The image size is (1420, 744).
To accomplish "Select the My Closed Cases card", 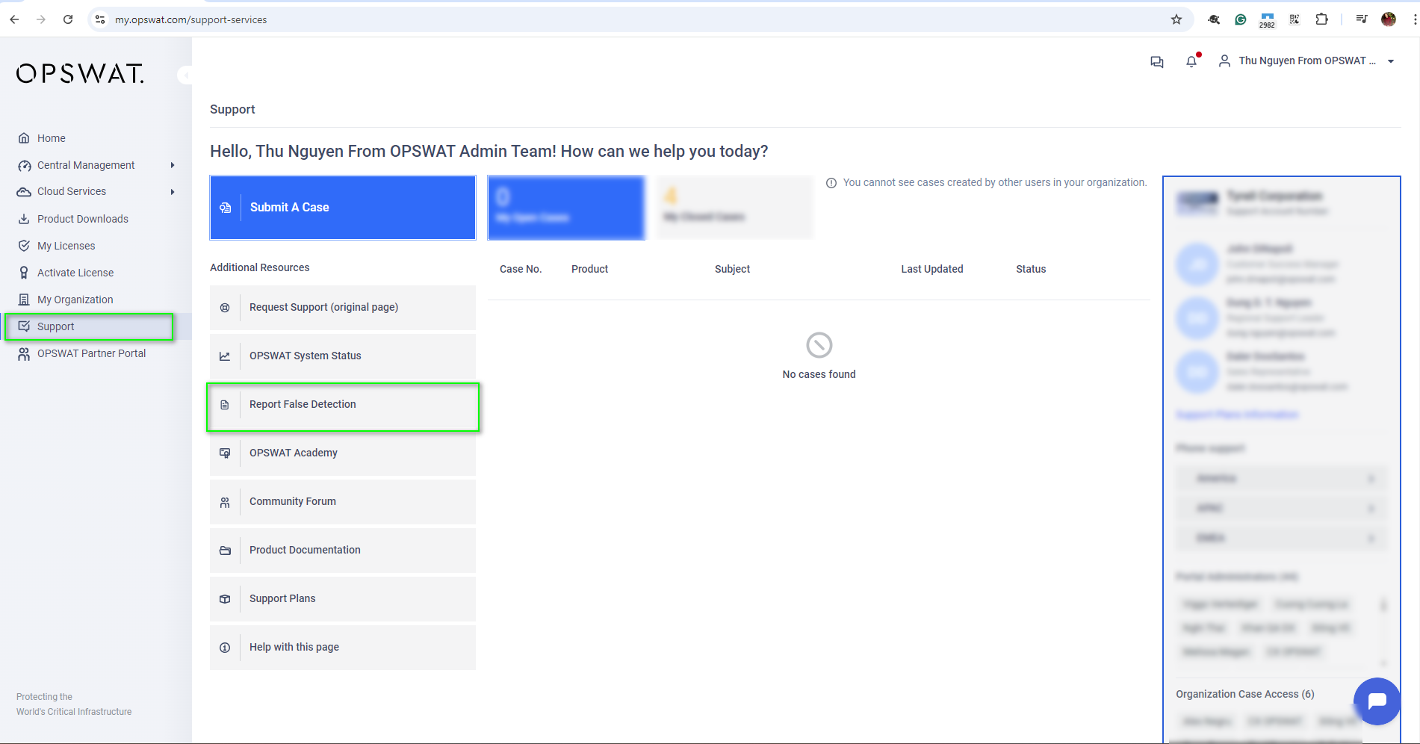I will (735, 208).
